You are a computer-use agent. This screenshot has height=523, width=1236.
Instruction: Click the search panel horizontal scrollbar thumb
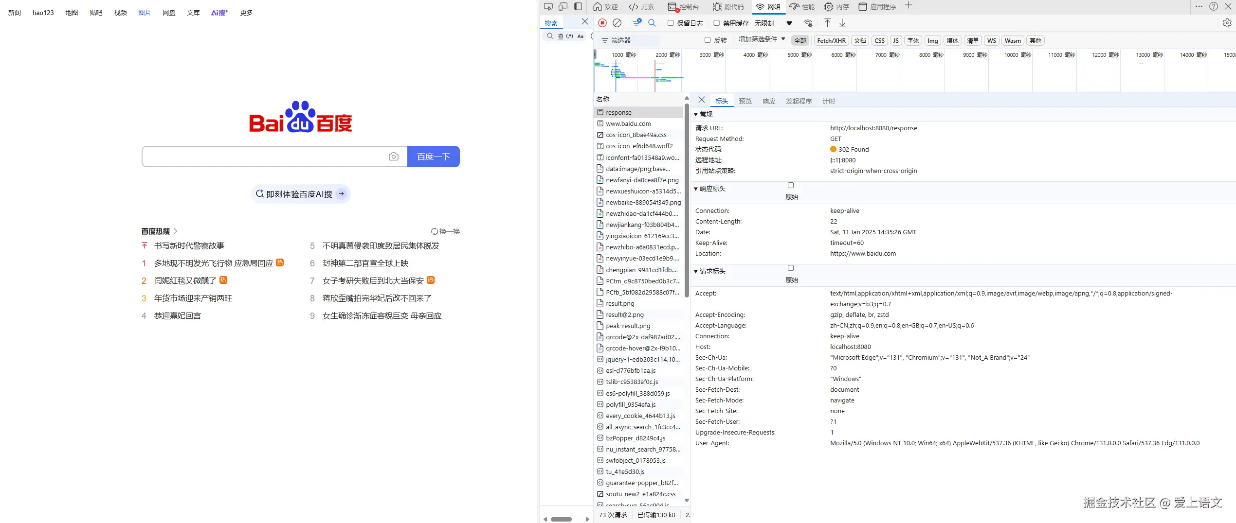(x=561, y=519)
